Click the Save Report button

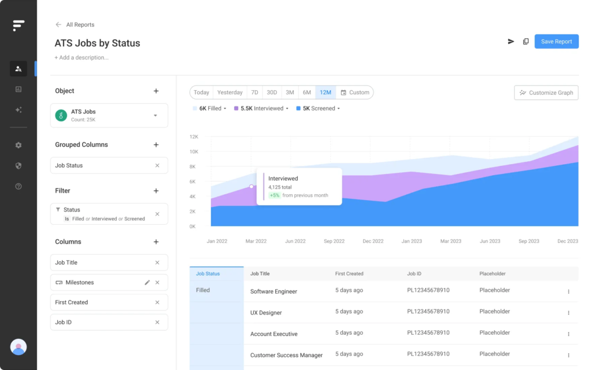556,41
